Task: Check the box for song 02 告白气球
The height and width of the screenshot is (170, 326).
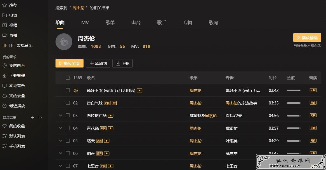Action: (68, 103)
